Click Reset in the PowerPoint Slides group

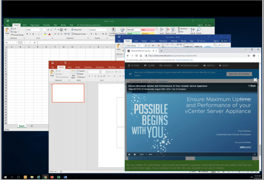click(x=80, y=74)
